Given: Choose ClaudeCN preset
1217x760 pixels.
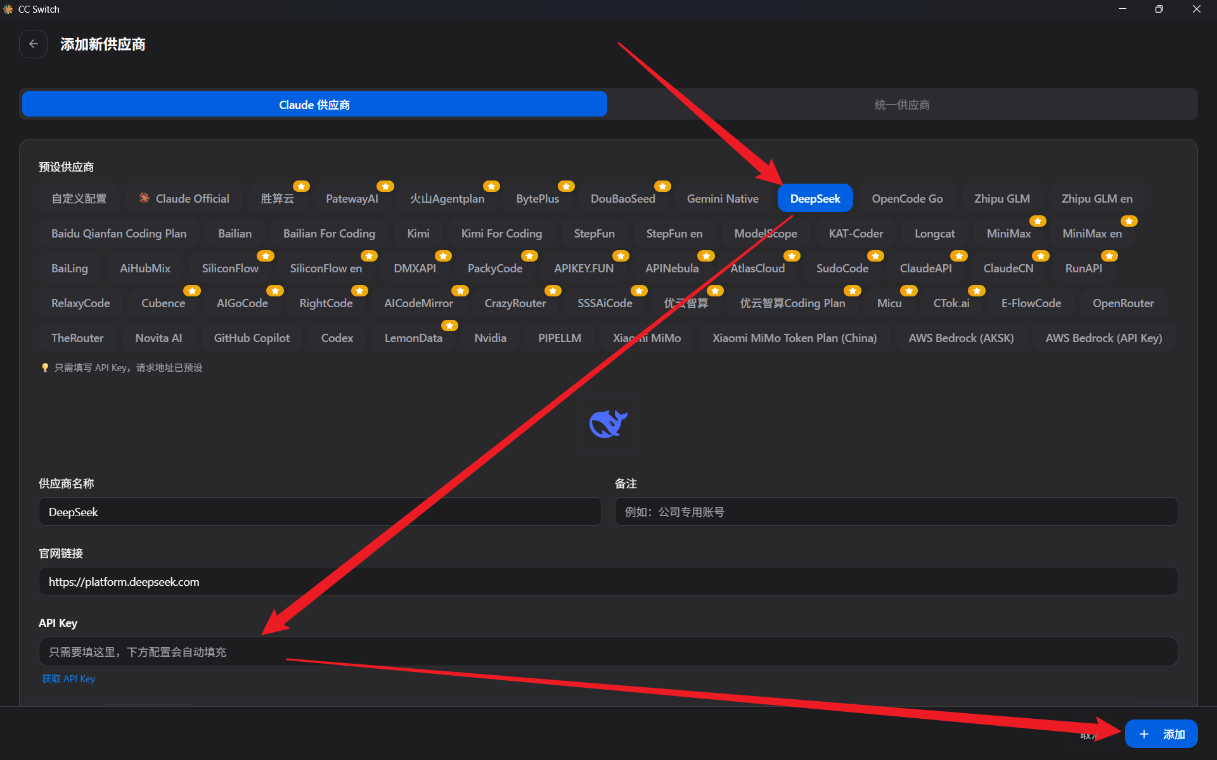Looking at the screenshot, I should point(1008,268).
